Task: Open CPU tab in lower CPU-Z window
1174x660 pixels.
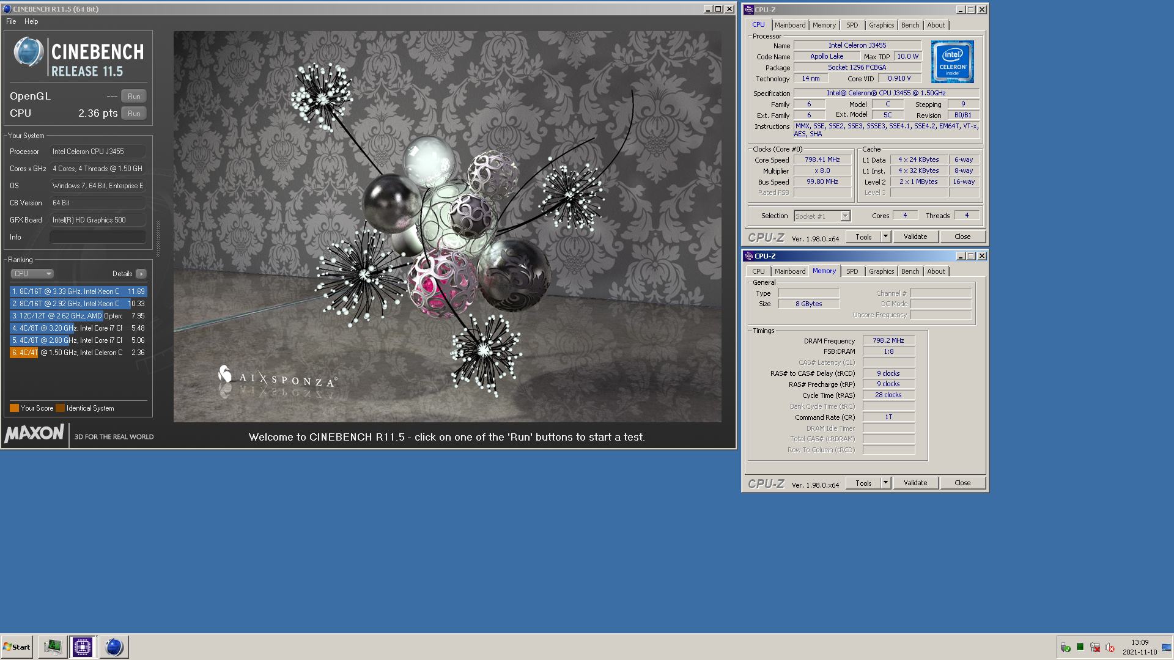Action: pyautogui.click(x=758, y=271)
